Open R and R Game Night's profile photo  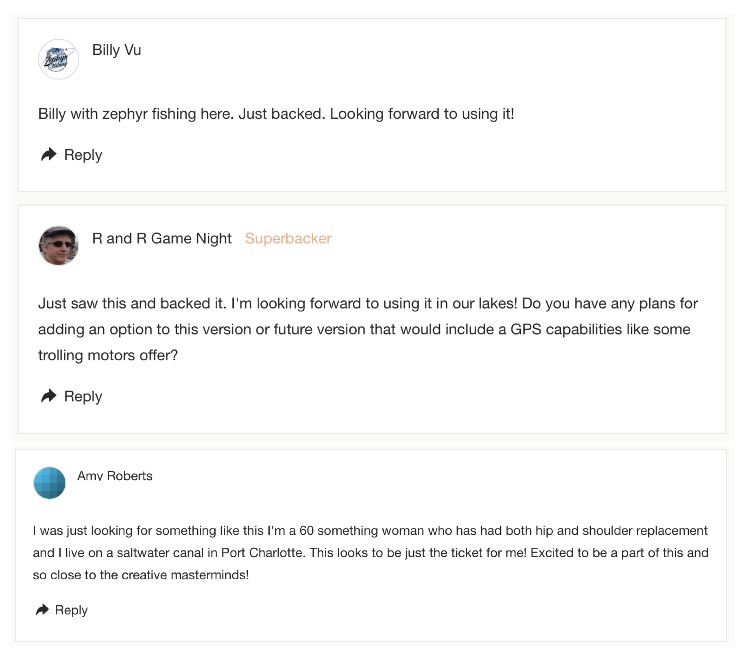point(58,246)
